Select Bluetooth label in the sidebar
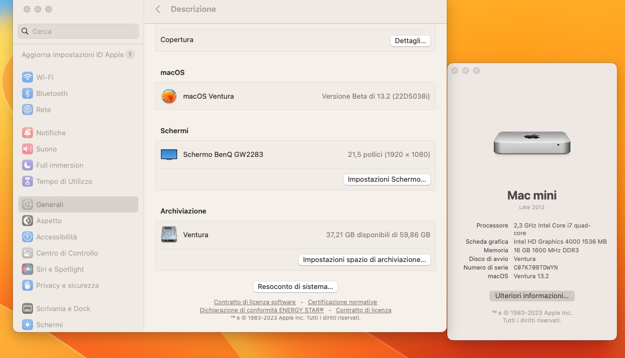The height and width of the screenshot is (358, 625). (52, 93)
